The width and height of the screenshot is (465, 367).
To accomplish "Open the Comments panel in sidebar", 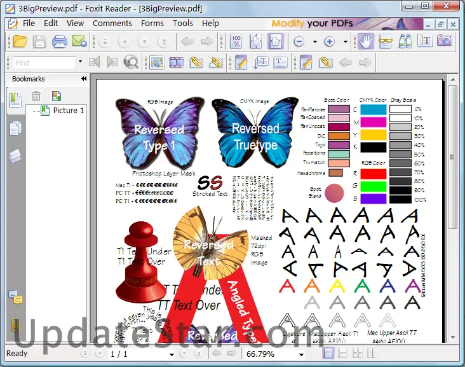I will [15, 297].
